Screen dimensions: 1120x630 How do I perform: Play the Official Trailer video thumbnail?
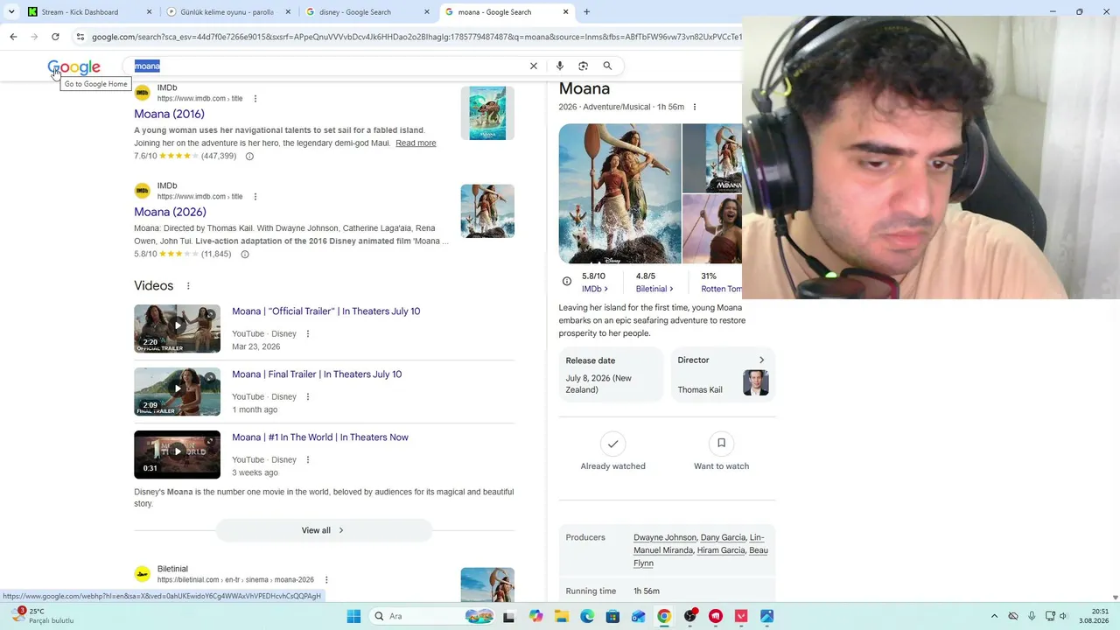[x=177, y=328]
